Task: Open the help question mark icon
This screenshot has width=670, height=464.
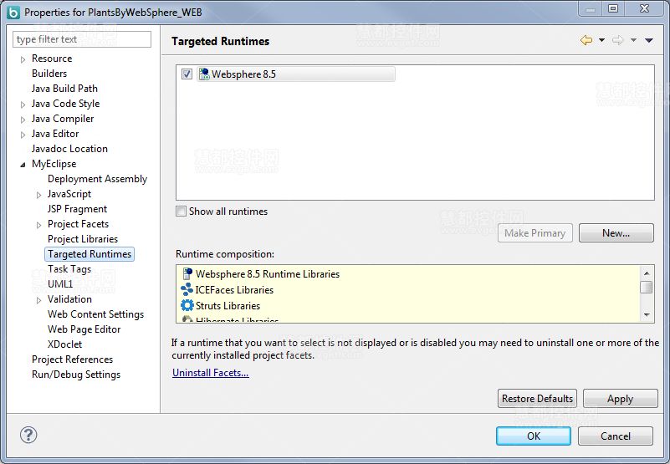Action: tap(28, 435)
